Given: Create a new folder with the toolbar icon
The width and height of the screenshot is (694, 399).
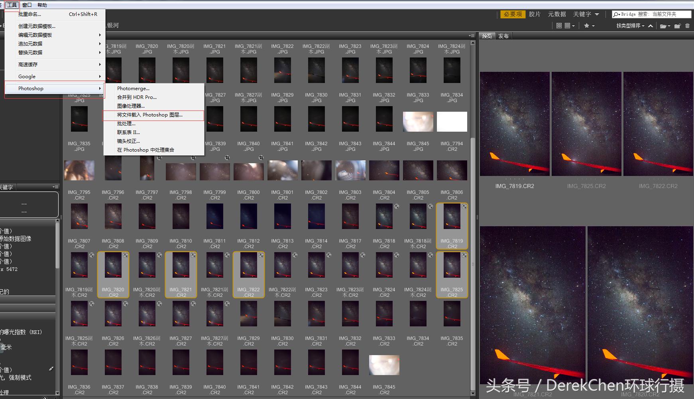Looking at the screenshot, I should [x=678, y=26].
